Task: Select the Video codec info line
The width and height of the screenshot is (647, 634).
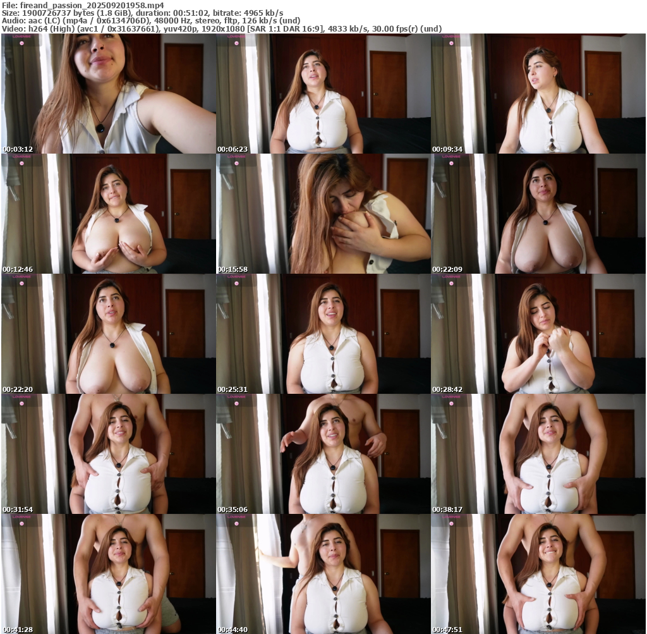Action: pyautogui.click(x=221, y=28)
